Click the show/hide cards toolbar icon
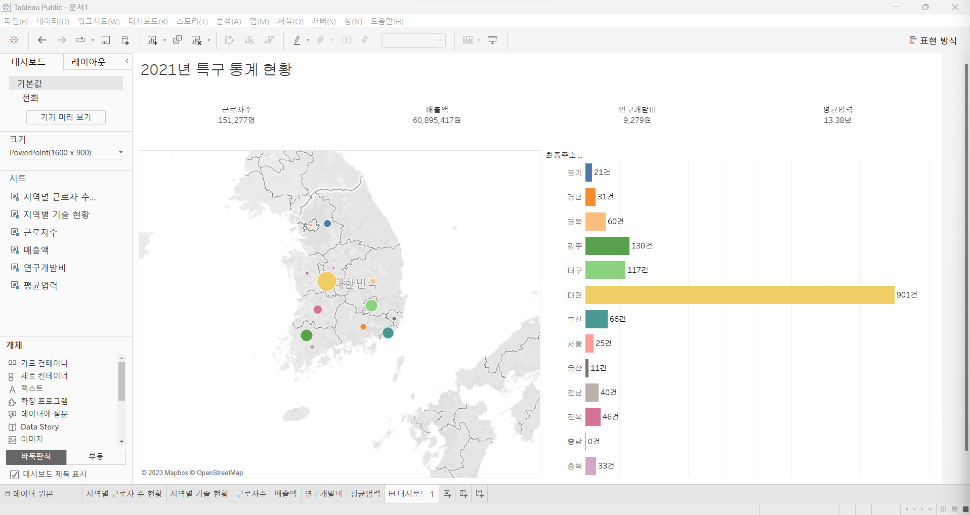Image resolution: width=970 pixels, height=515 pixels. (x=468, y=40)
